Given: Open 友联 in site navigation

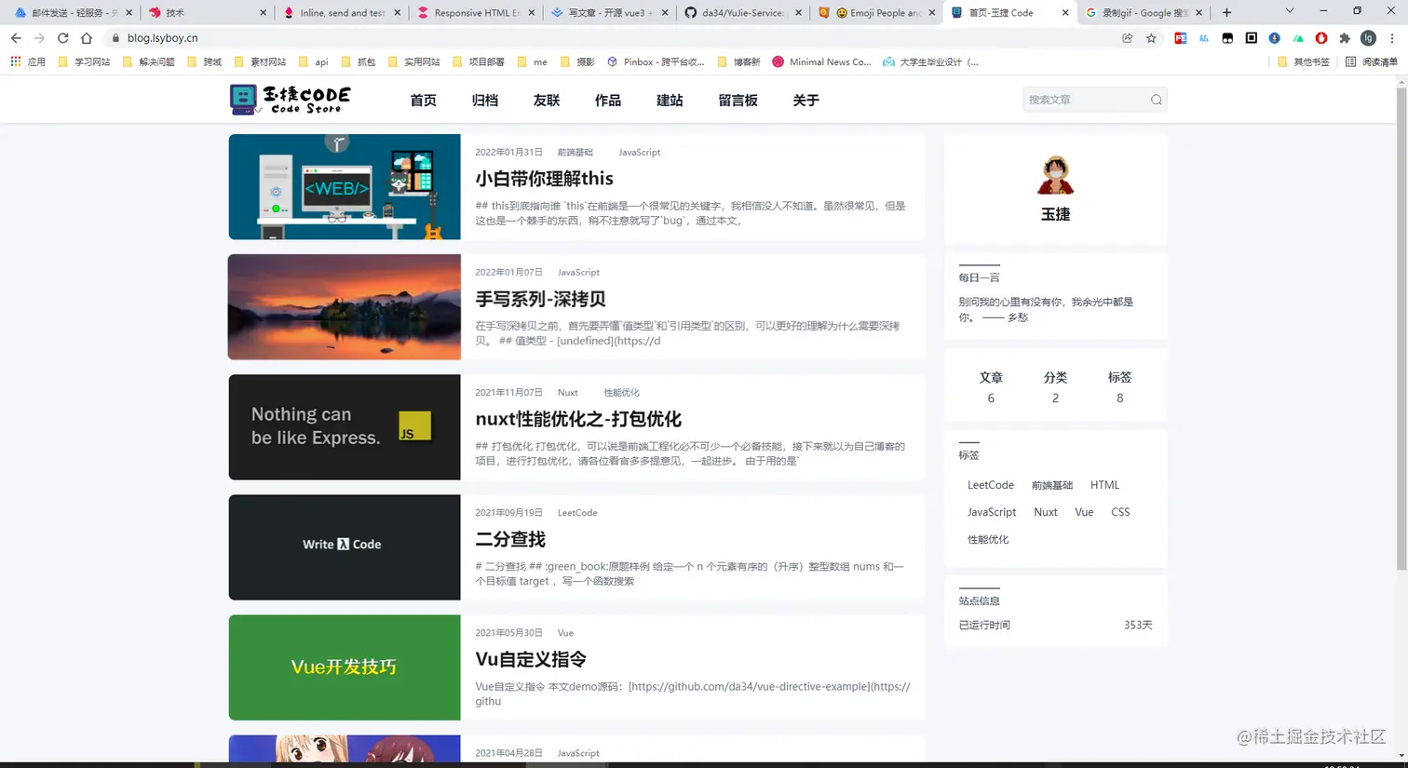Looking at the screenshot, I should point(546,101).
